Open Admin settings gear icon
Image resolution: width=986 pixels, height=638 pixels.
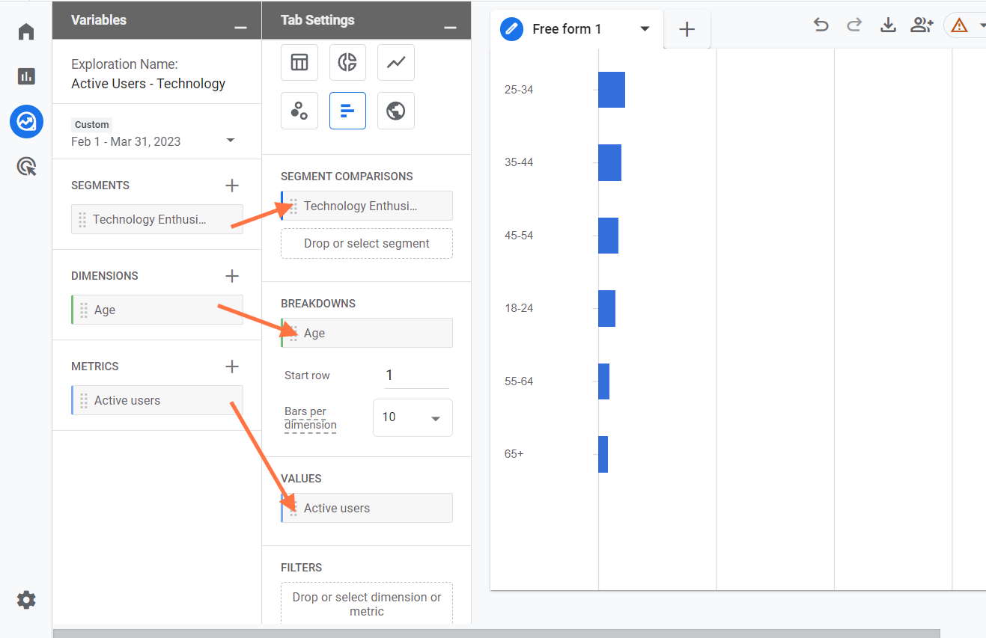coord(26,600)
